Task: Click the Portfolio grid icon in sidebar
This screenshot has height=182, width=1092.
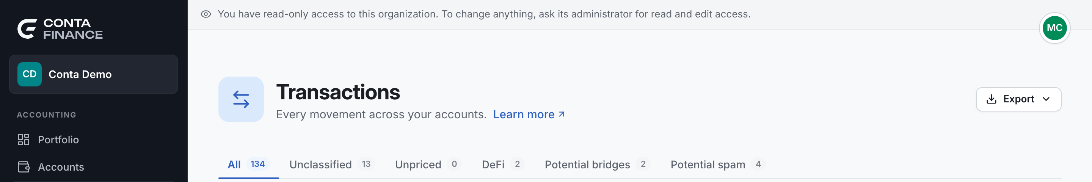Action: [x=23, y=140]
